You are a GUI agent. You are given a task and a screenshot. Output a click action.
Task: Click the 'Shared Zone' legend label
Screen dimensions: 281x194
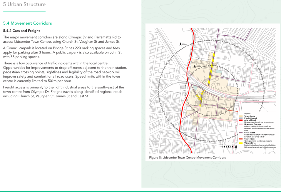[x=250, y=139]
